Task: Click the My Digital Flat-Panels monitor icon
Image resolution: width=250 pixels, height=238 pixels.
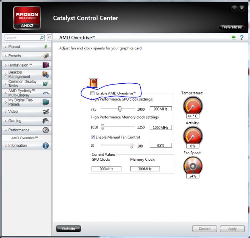Action: (46, 102)
